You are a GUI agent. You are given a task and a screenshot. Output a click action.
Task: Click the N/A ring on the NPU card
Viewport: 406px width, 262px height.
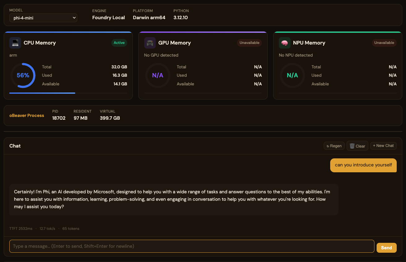pos(292,75)
